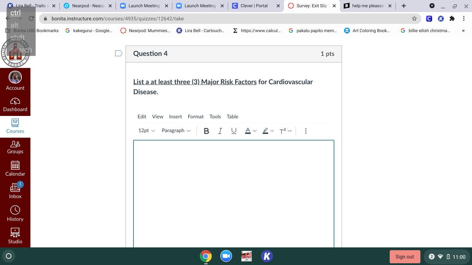Open Chrome from the shelf
This screenshot has height=265, width=472.
[x=206, y=256]
